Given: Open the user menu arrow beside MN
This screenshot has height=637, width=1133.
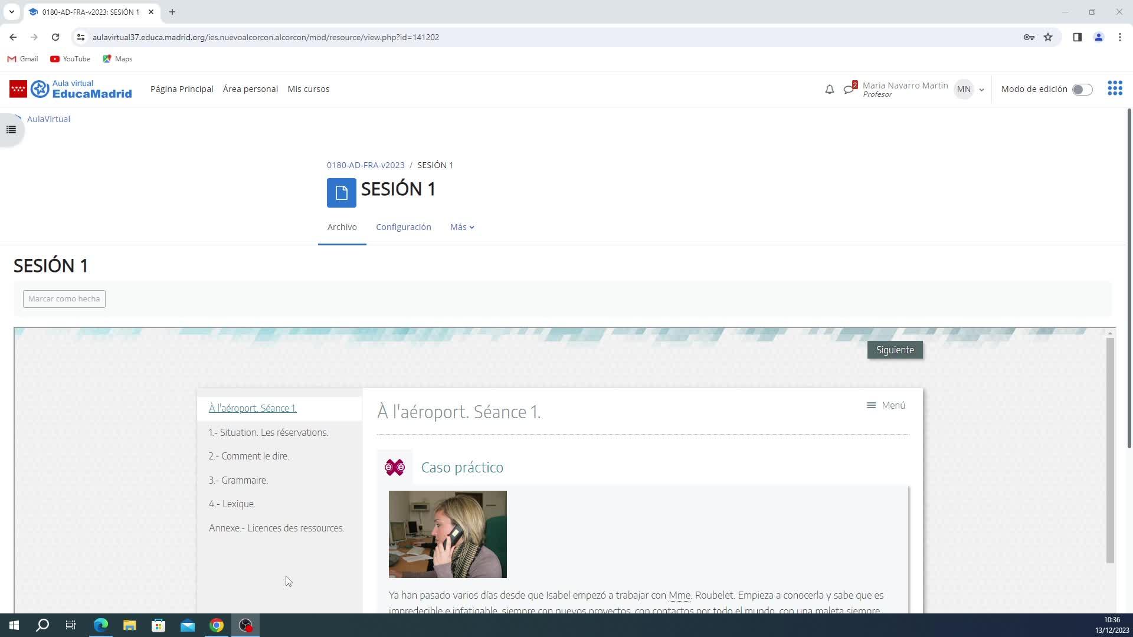Looking at the screenshot, I should click(x=981, y=90).
